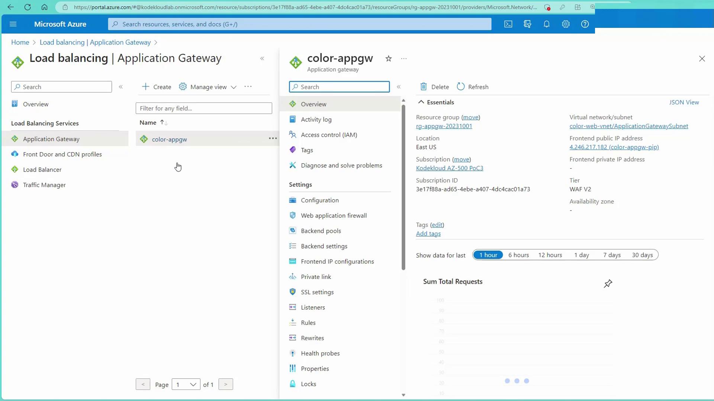Select the 7 days time range
714x401 pixels.
tap(612, 255)
